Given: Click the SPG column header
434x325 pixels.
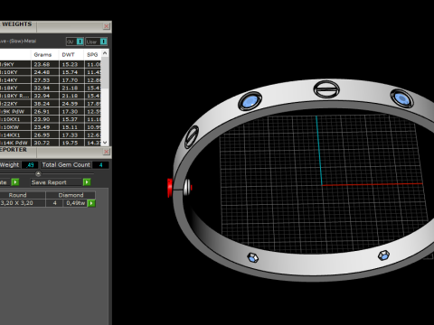Looking at the screenshot, I should pyautogui.click(x=92, y=54).
